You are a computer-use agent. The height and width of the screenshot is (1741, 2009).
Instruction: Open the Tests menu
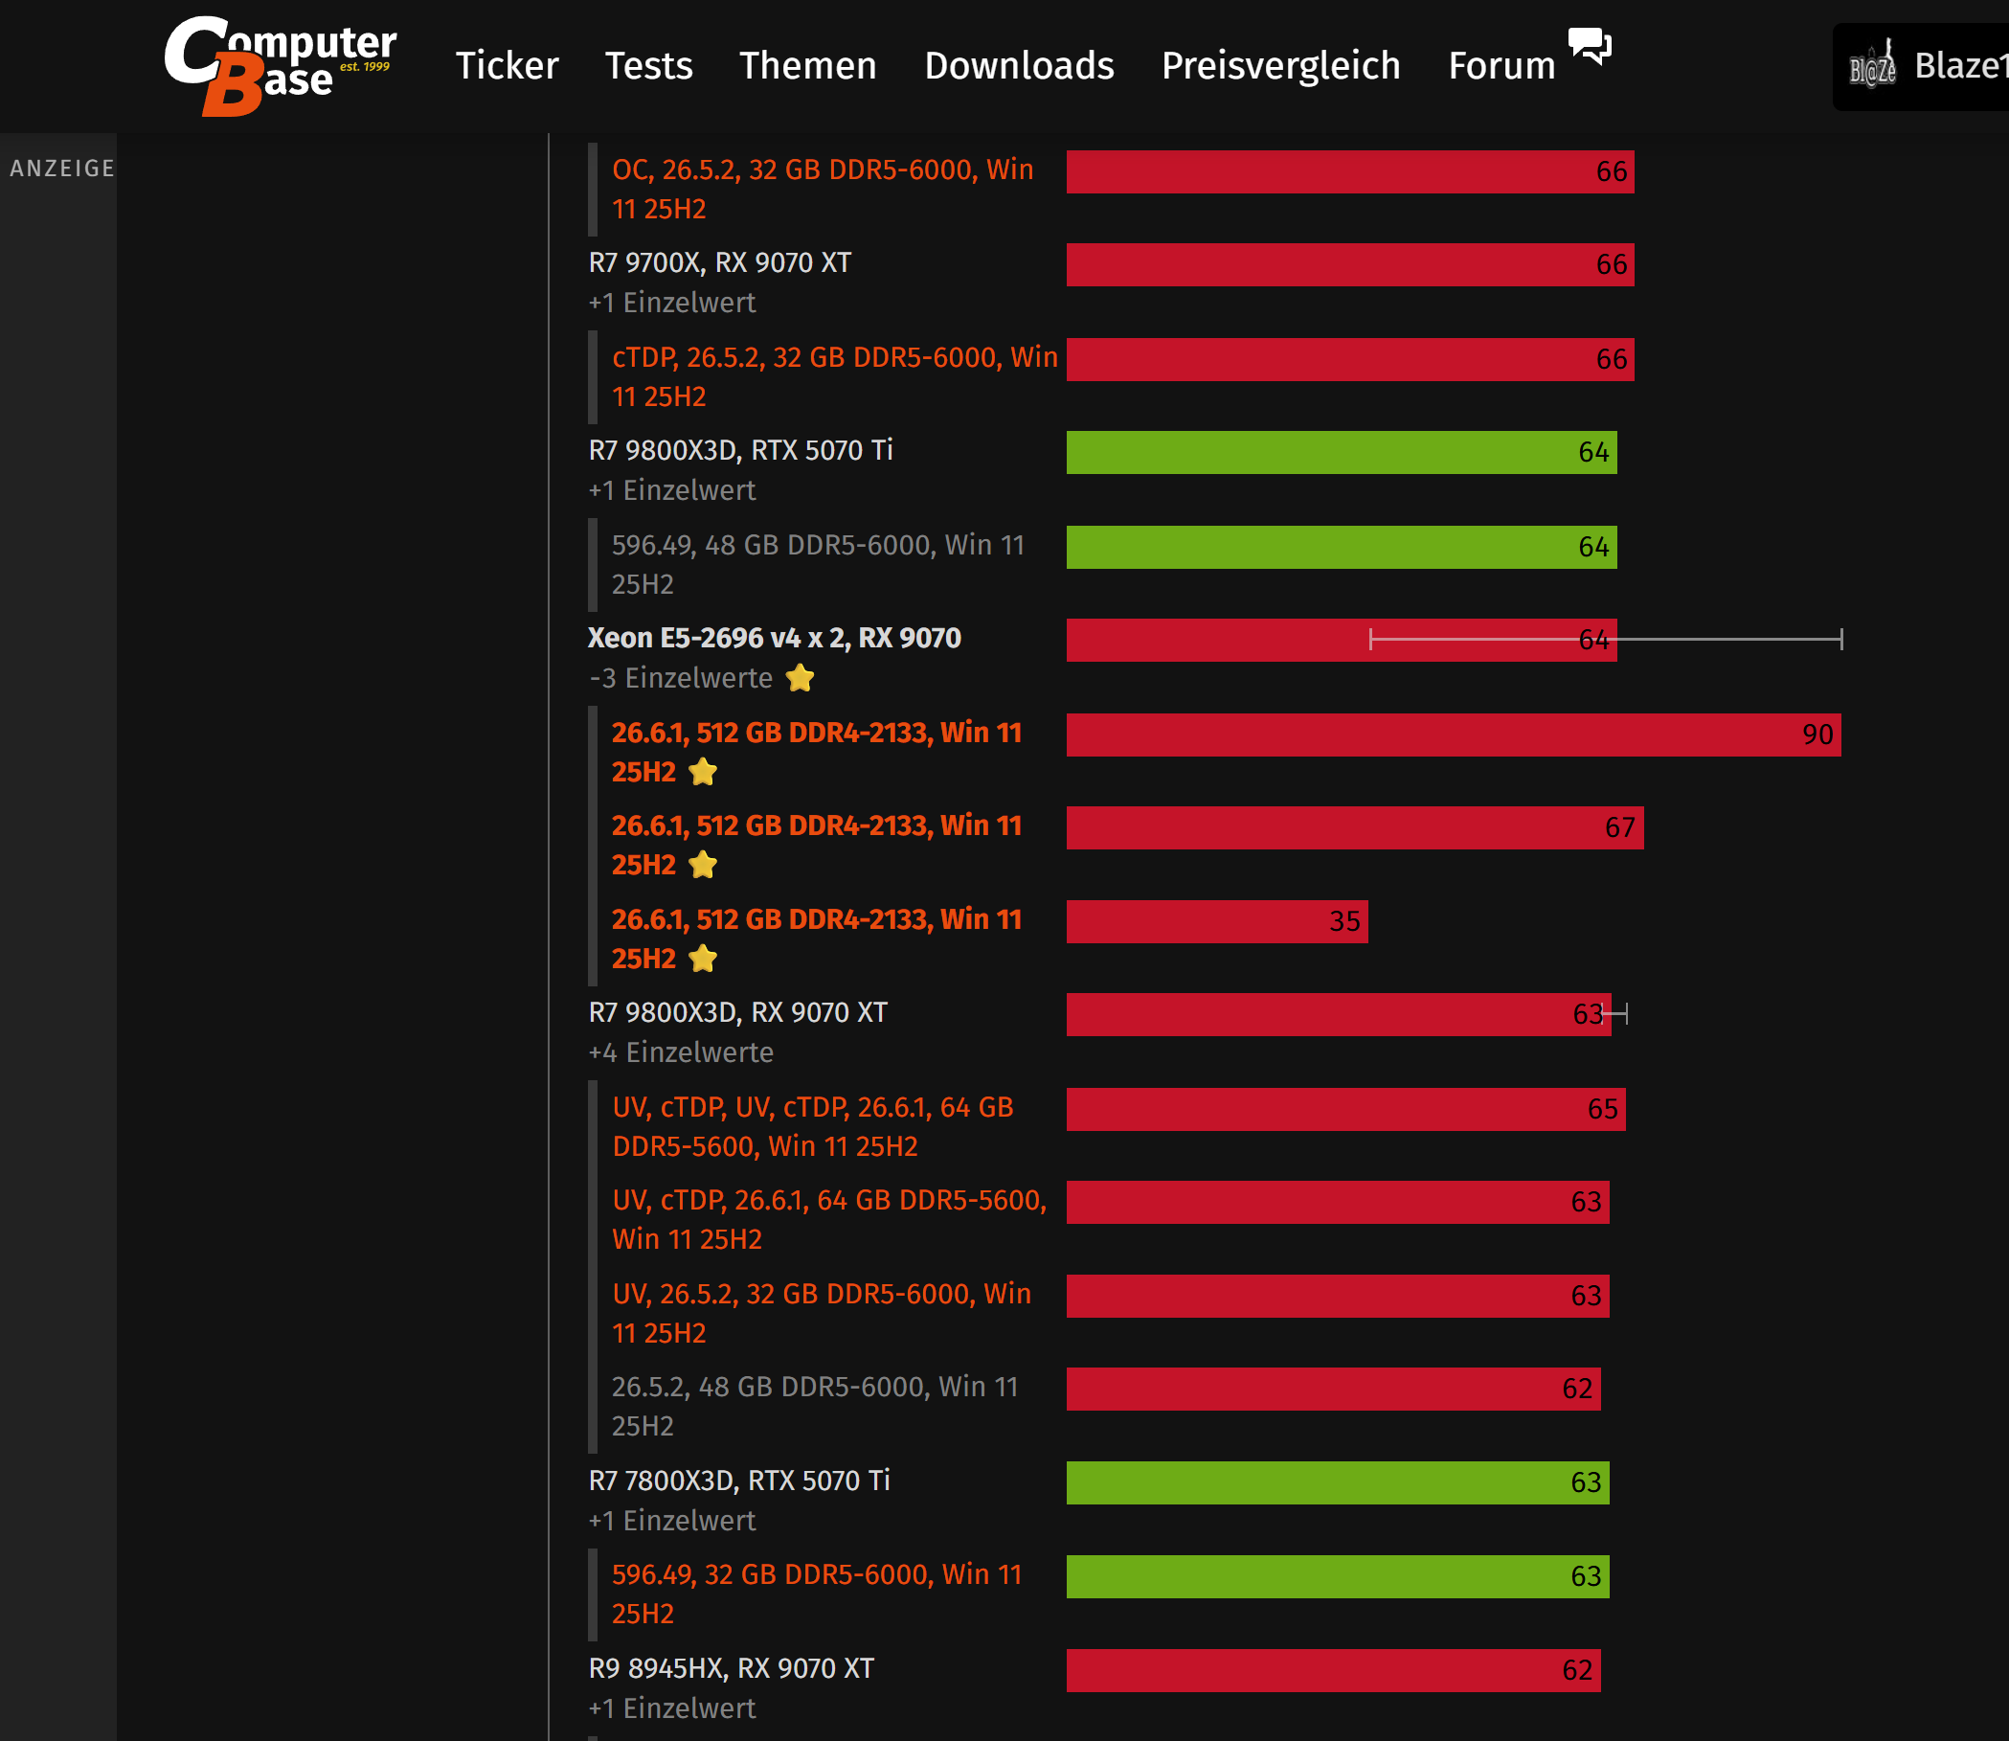click(649, 65)
